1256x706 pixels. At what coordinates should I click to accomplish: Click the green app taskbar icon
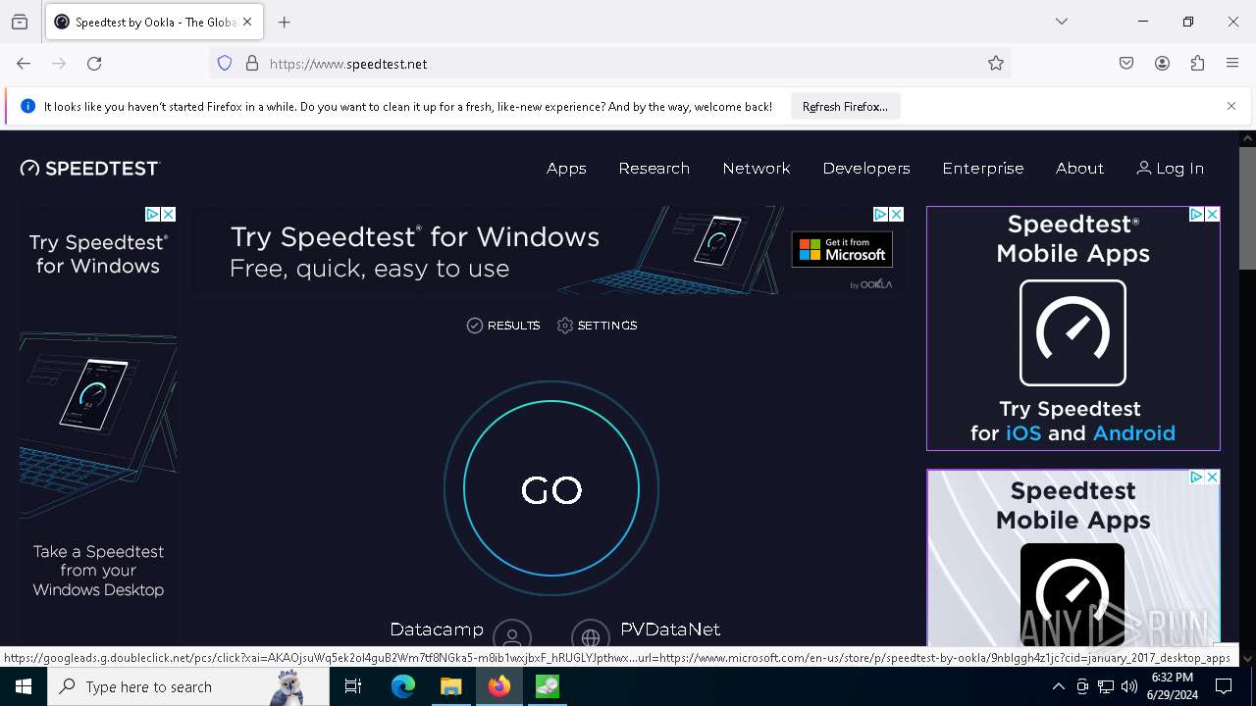[x=548, y=687]
